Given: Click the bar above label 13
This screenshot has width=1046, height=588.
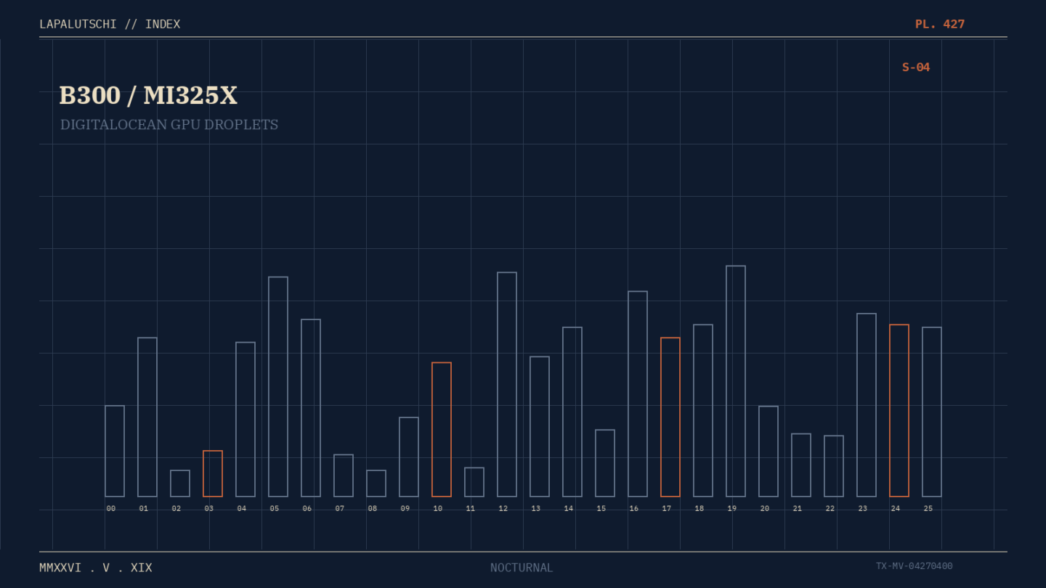Looking at the screenshot, I should pos(540,427).
